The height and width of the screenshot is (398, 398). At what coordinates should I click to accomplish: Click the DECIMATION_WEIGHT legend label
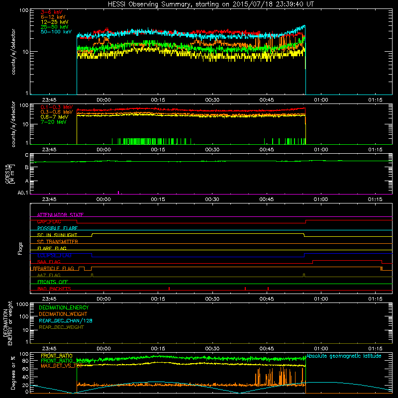tap(63, 314)
